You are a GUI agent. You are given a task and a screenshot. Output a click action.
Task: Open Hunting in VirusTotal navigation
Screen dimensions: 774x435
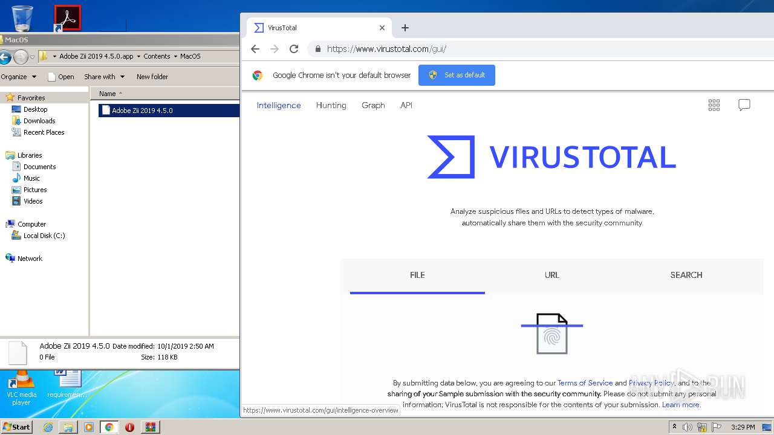[331, 105]
